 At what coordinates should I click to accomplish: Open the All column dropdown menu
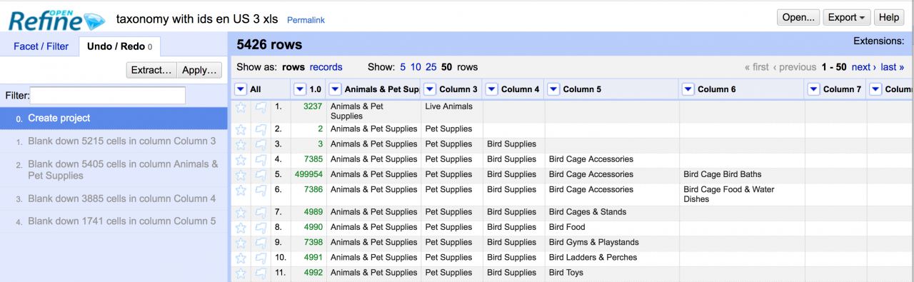coord(241,89)
